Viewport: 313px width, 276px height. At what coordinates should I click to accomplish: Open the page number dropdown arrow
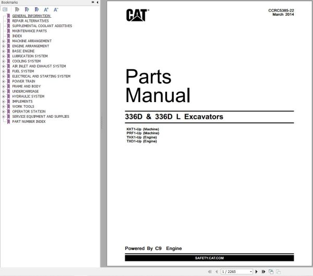pos(251,272)
